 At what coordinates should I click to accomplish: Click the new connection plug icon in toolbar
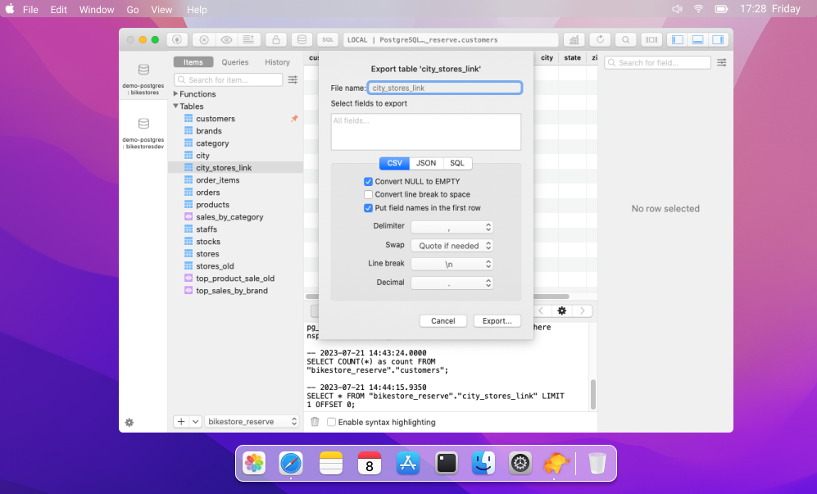tap(177, 39)
